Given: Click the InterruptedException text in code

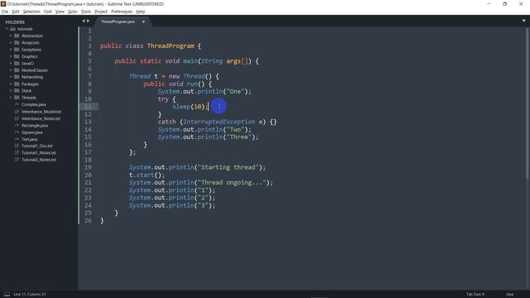Looking at the screenshot, I should 219,122.
